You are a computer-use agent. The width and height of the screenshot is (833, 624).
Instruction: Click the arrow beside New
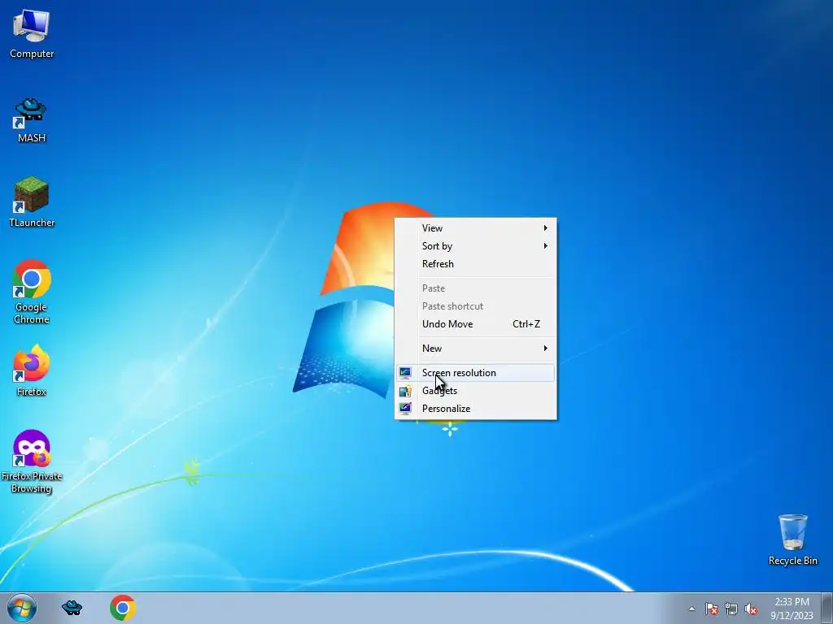(545, 349)
